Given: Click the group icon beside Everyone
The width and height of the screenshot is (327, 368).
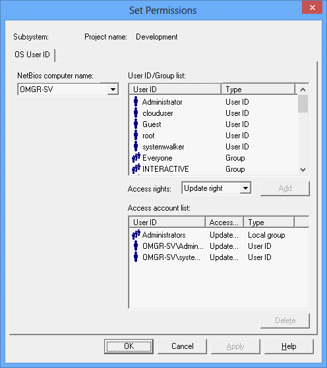Looking at the screenshot, I should click(x=136, y=158).
